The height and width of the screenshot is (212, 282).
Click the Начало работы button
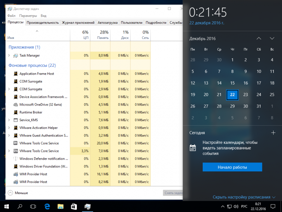tap(232, 167)
